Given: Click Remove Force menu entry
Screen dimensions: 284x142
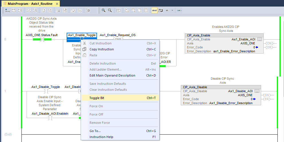Looking at the screenshot, I should coord(120,123).
